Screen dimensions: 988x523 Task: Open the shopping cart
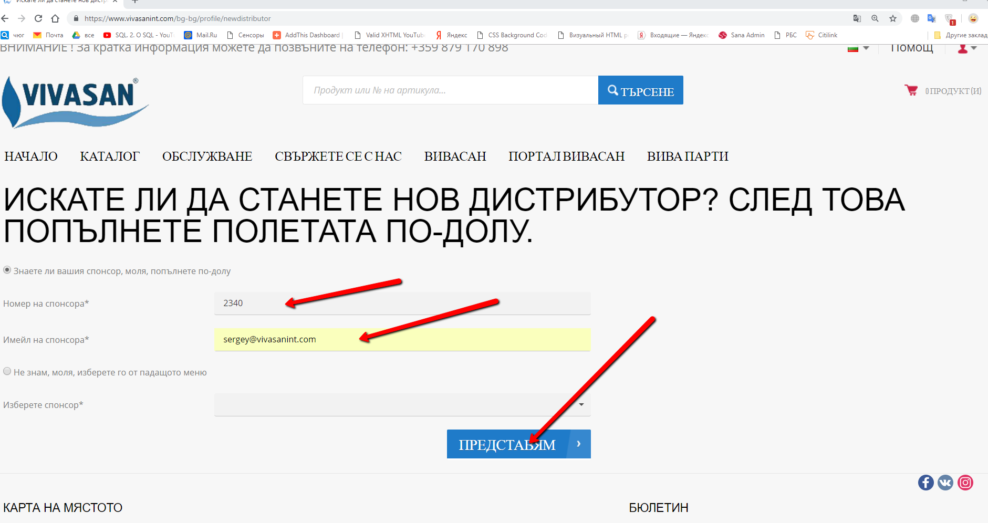[911, 90]
